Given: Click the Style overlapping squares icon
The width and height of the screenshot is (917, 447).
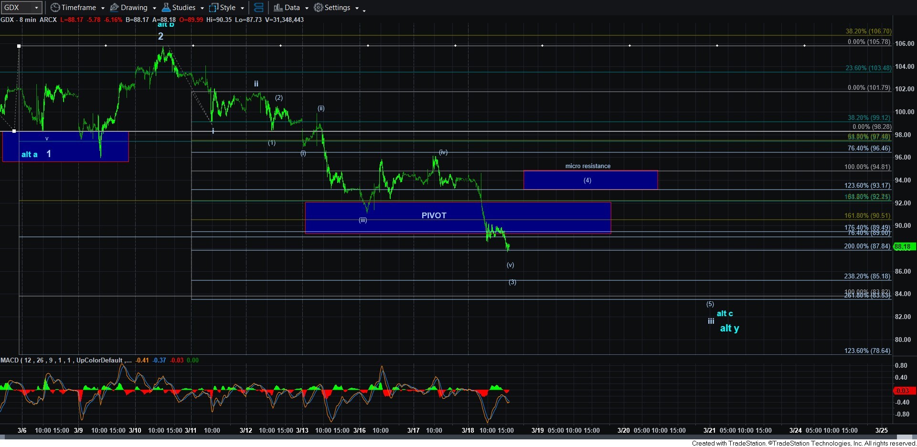Looking at the screenshot, I should click(213, 8).
